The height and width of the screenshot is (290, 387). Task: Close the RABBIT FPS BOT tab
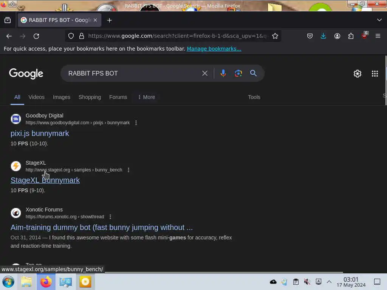[x=95, y=20]
